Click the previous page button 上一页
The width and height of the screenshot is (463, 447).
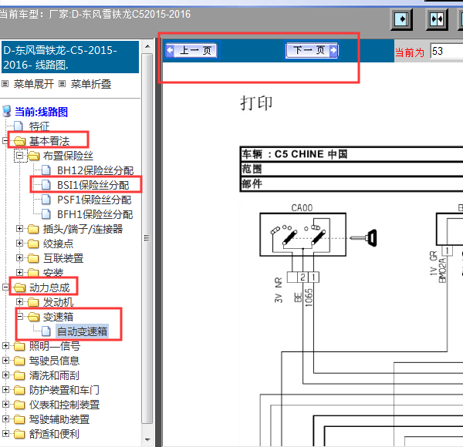pos(191,50)
